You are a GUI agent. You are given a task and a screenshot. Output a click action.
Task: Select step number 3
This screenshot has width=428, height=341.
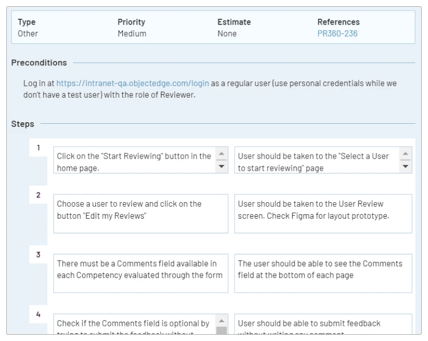pyautogui.click(x=38, y=255)
